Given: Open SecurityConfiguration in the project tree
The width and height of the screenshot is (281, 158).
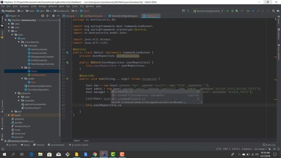Looking at the screenshot, I should click(x=36, y=90).
